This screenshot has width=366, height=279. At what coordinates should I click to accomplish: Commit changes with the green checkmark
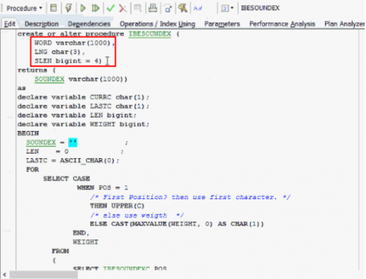(x=111, y=8)
